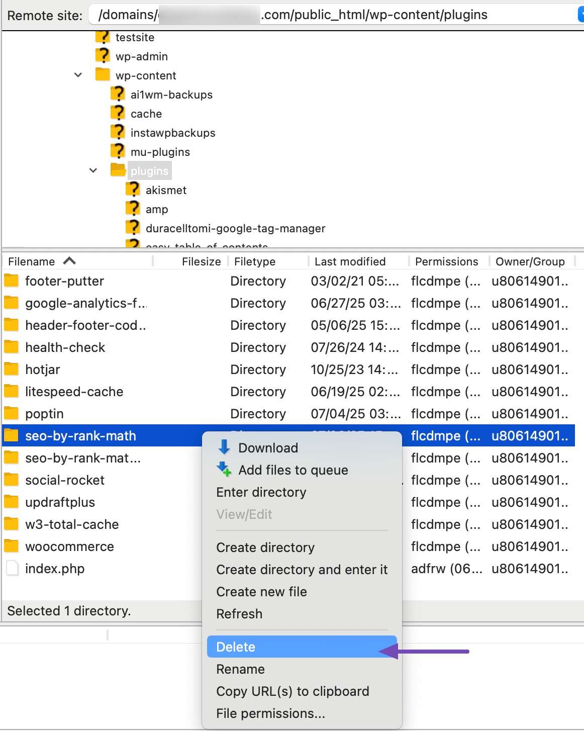The width and height of the screenshot is (584, 731).
Task: Click permissions 'adfrw (06…' of index.php
Action: click(446, 569)
